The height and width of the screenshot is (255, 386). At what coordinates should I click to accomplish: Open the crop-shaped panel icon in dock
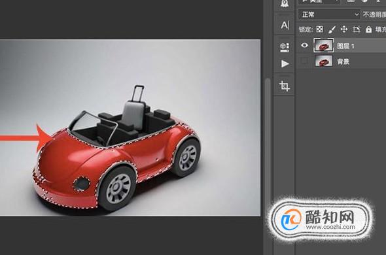(285, 86)
